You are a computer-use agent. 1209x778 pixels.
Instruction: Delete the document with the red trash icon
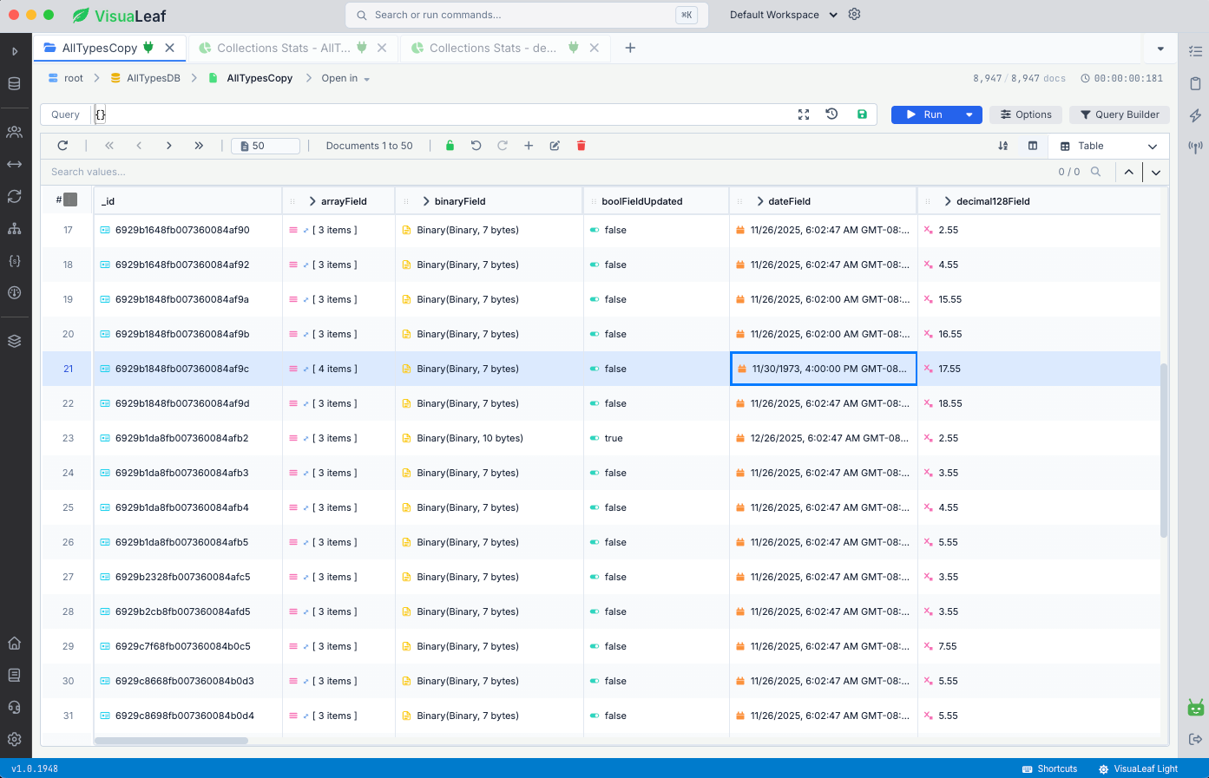[x=582, y=146]
